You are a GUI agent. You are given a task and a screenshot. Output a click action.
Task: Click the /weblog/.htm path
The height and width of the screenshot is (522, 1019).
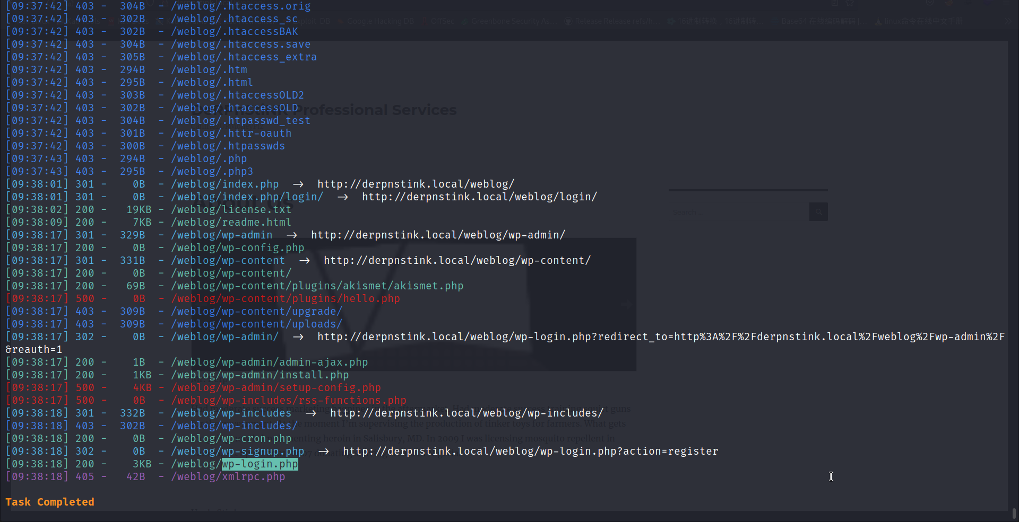pyautogui.click(x=209, y=70)
